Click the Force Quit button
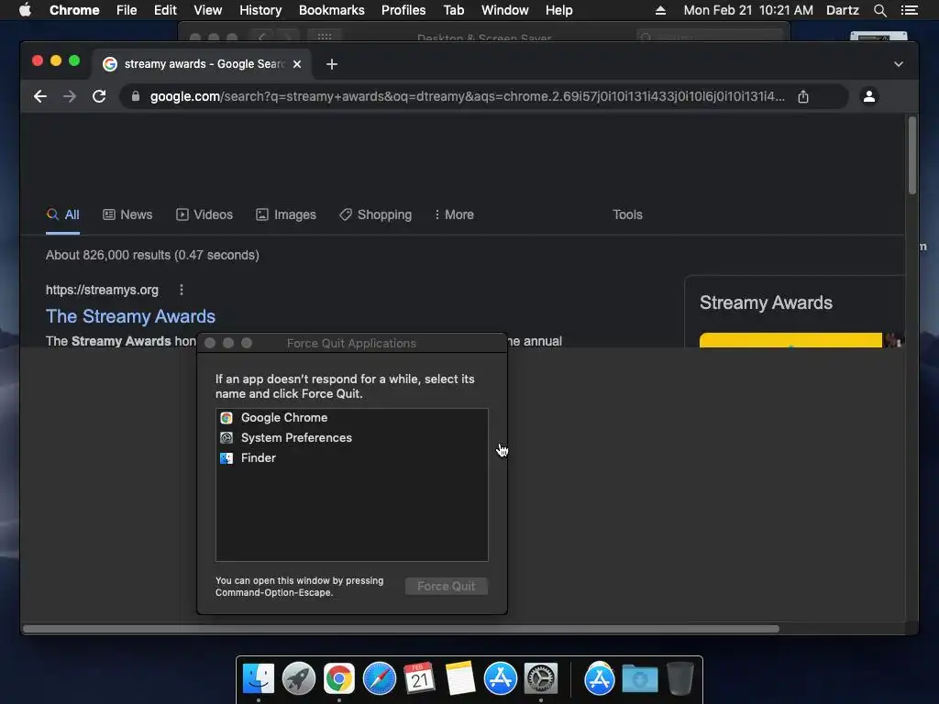 (447, 586)
